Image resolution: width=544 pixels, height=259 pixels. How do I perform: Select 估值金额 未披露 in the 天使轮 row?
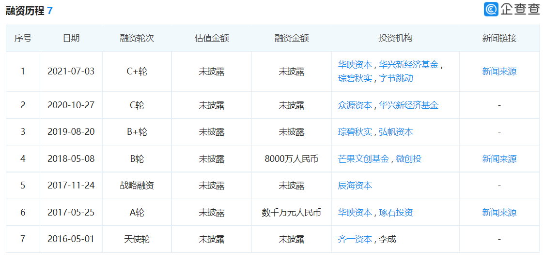pos(212,239)
